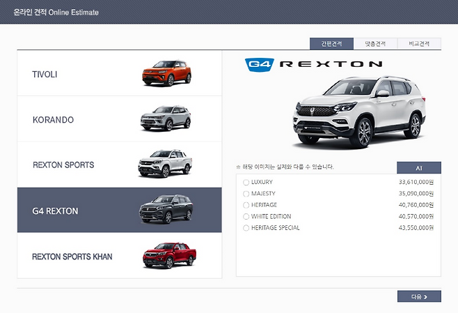458x313 pixels.
Task: Click the 다음 next button
Action: point(419,297)
